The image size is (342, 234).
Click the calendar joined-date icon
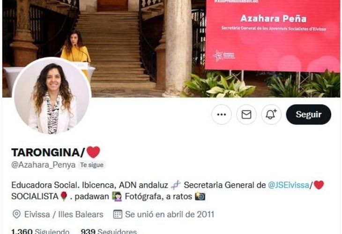(118, 214)
